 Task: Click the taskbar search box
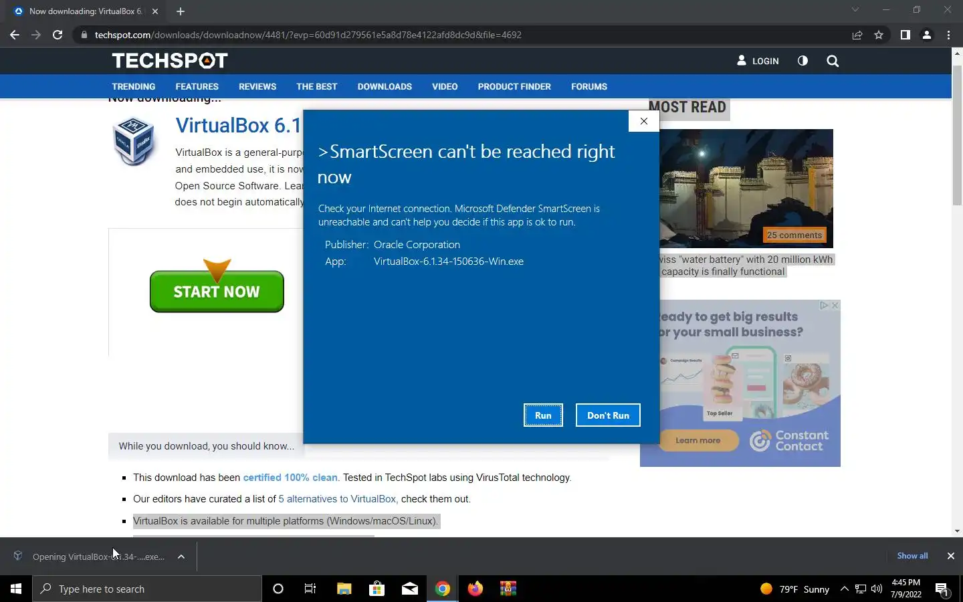(x=147, y=589)
